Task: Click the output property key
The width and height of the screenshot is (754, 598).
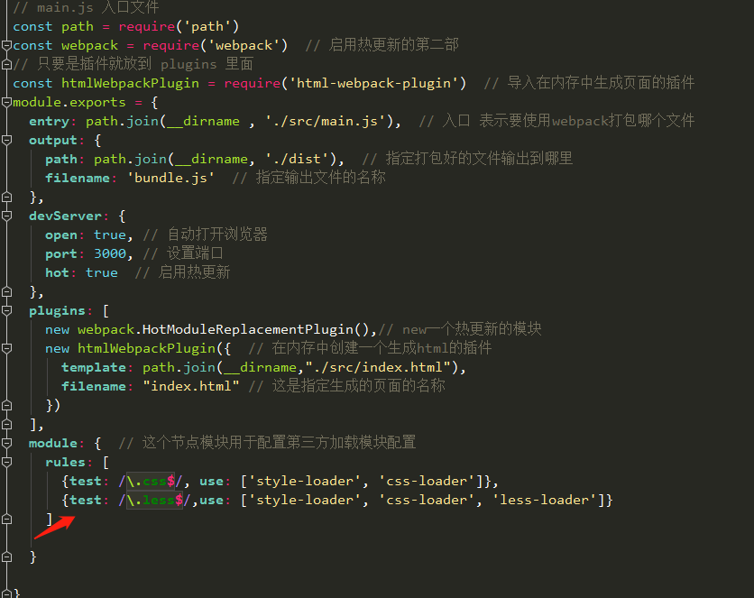Action: tap(53, 140)
